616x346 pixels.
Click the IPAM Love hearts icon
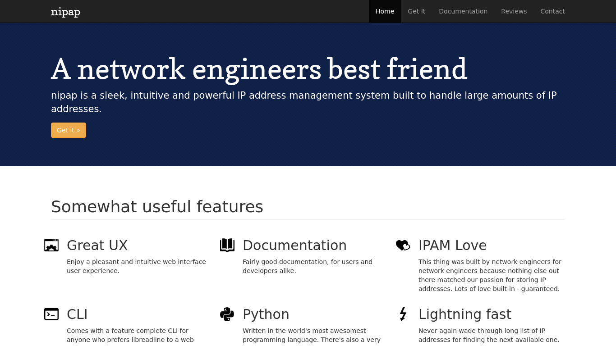(x=403, y=245)
